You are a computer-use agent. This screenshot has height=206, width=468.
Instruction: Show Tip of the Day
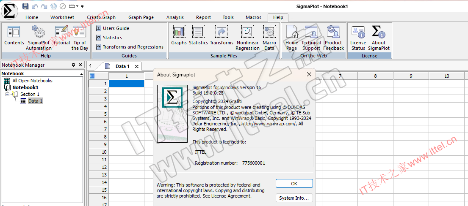tap(80, 38)
